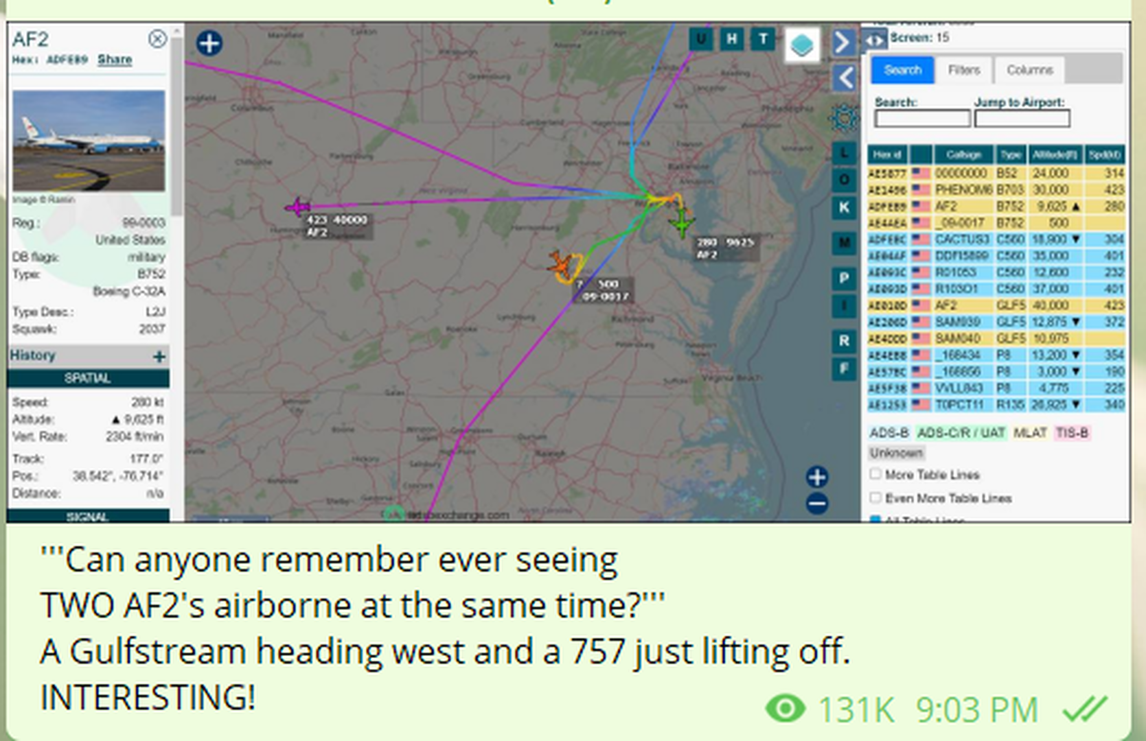Screen dimensions: 1146x741
Task: Enable More Table Lines checkbox
Action: (875, 474)
